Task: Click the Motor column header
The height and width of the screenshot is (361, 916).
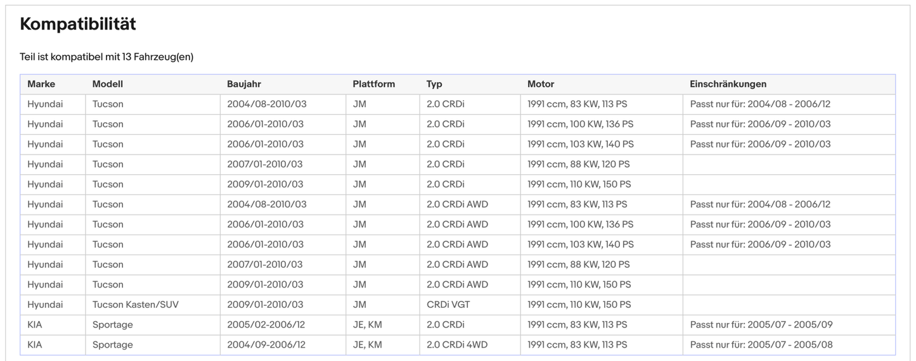Action: point(541,84)
